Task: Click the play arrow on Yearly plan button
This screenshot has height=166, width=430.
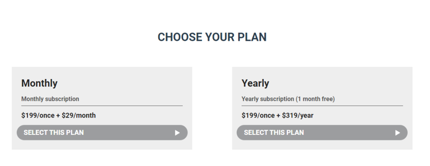Action: (397, 133)
